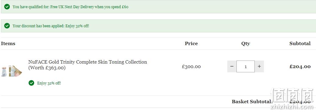Viewport: 316px width, 112px height.
Task: Open NuFACE Gold Trinity Complete Skin Toning link
Action: [x=87, y=62]
